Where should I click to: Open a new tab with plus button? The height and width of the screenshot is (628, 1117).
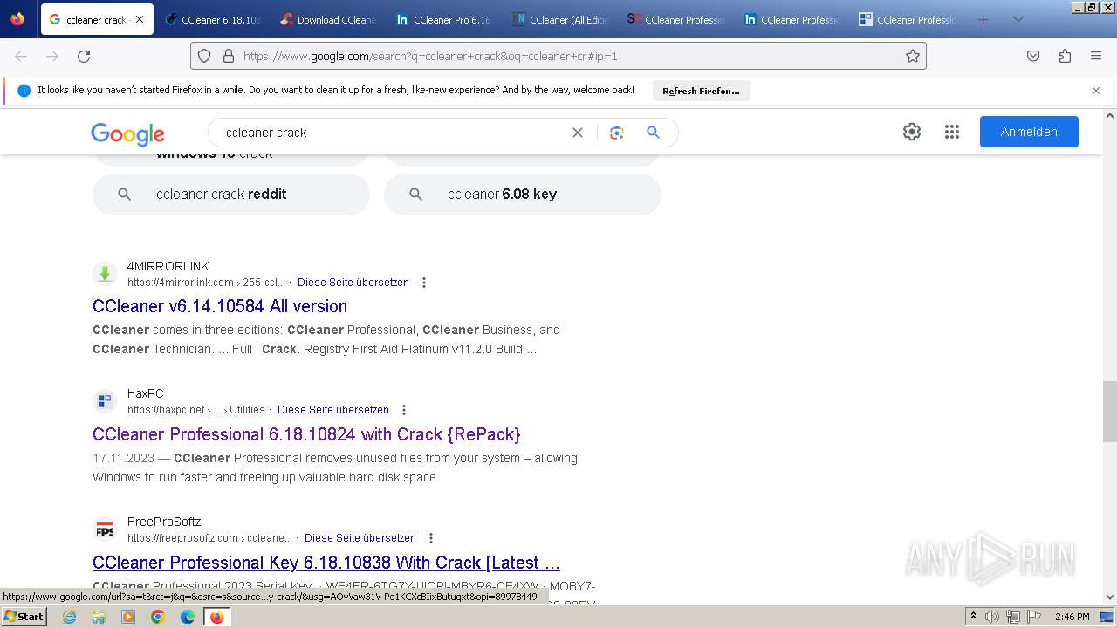(983, 19)
